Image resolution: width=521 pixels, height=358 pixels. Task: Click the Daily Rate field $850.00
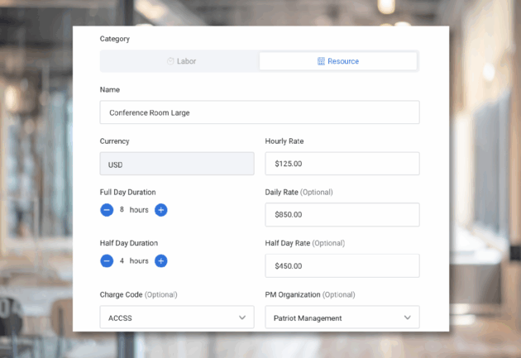[x=342, y=215]
